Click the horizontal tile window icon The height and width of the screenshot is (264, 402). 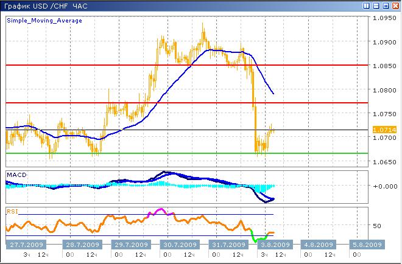[376, 5]
